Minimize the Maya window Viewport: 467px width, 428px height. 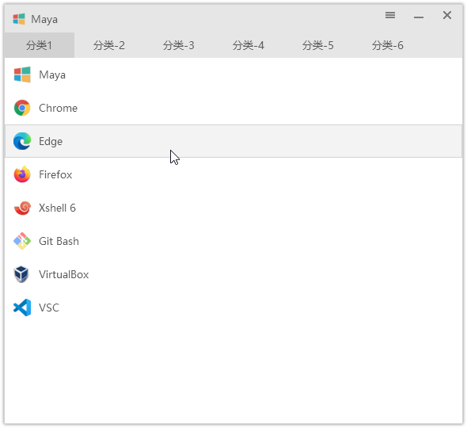[419, 17]
